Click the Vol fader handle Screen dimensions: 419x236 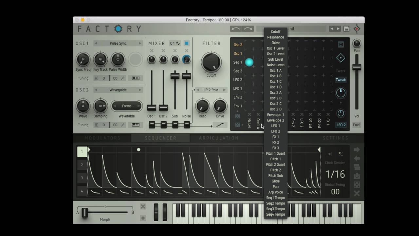point(357,67)
